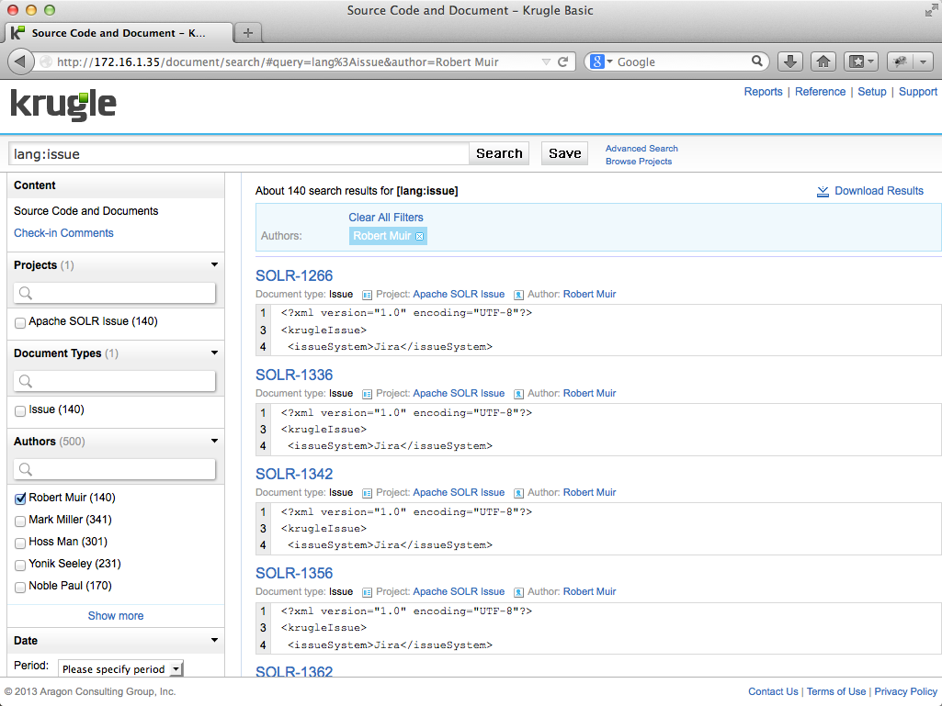This screenshot has width=942, height=706.
Task: Check the Mark Miller author checkbox
Action: (x=20, y=521)
